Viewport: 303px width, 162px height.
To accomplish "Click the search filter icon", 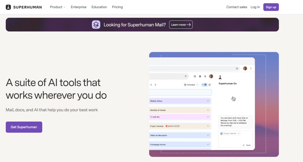I will tap(186, 76).
